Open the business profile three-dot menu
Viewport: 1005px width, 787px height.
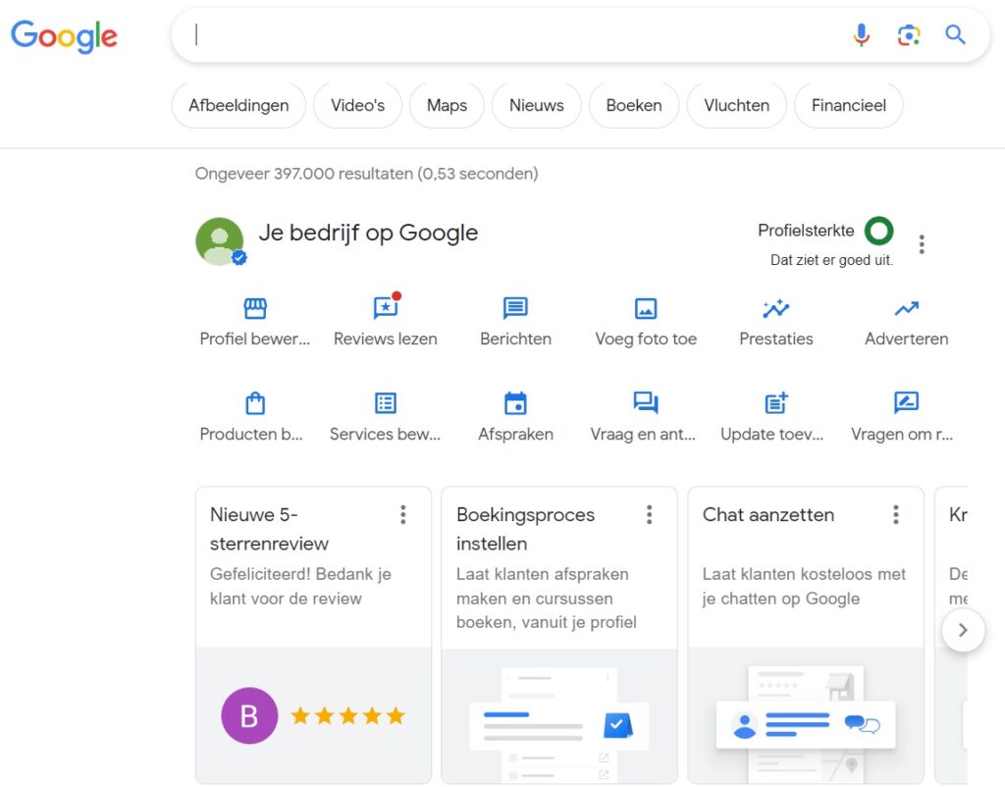(x=922, y=244)
